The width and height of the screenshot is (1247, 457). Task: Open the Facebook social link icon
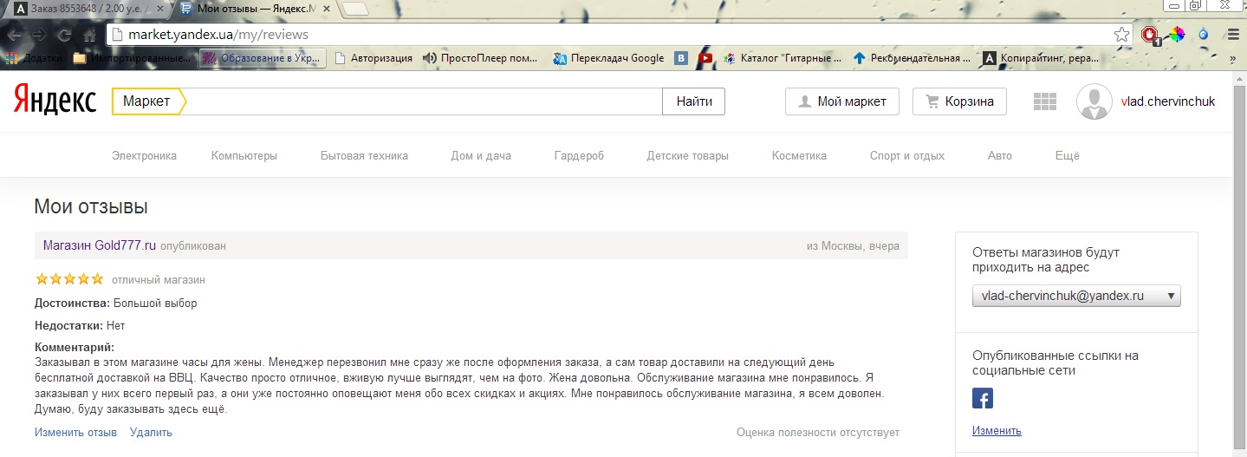(983, 398)
